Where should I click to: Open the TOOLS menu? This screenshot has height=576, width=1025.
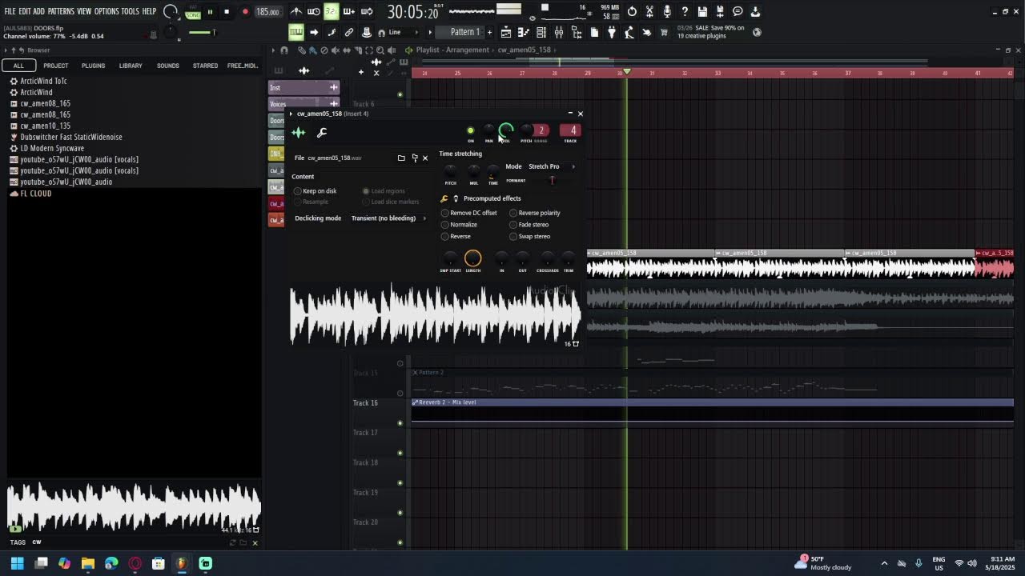pyautogui.click(x=131, y=11)
